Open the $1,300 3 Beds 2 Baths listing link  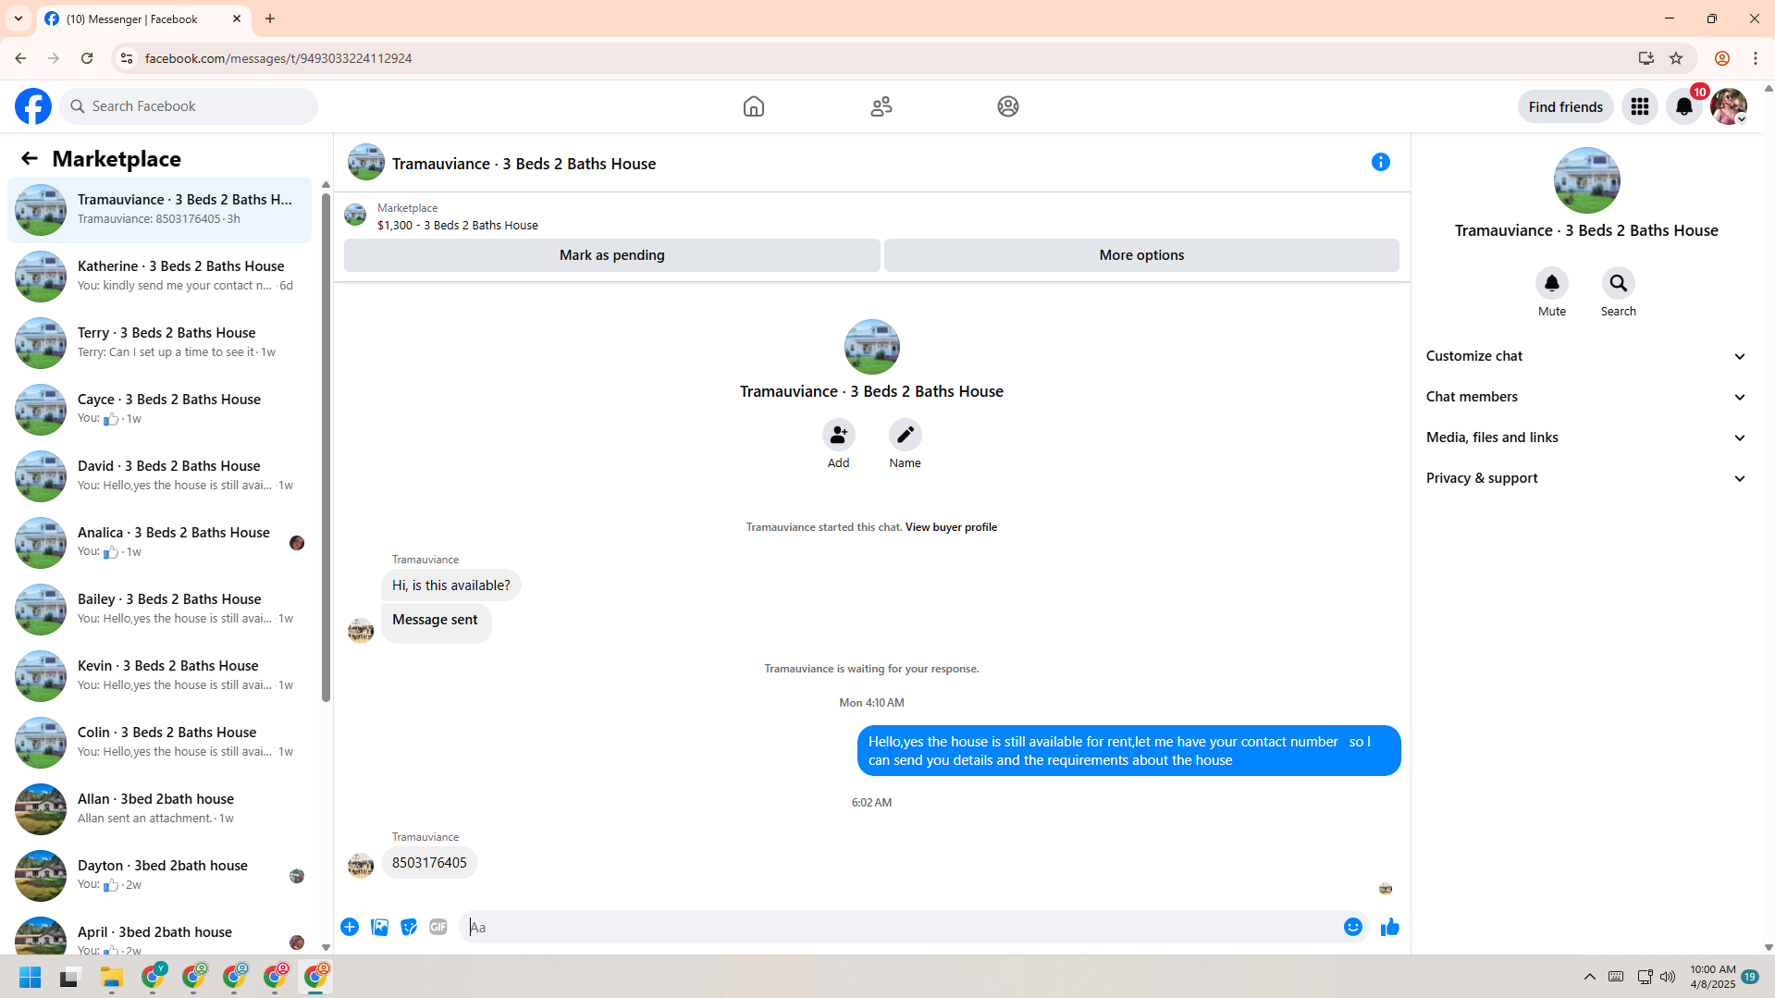point(457,225)
